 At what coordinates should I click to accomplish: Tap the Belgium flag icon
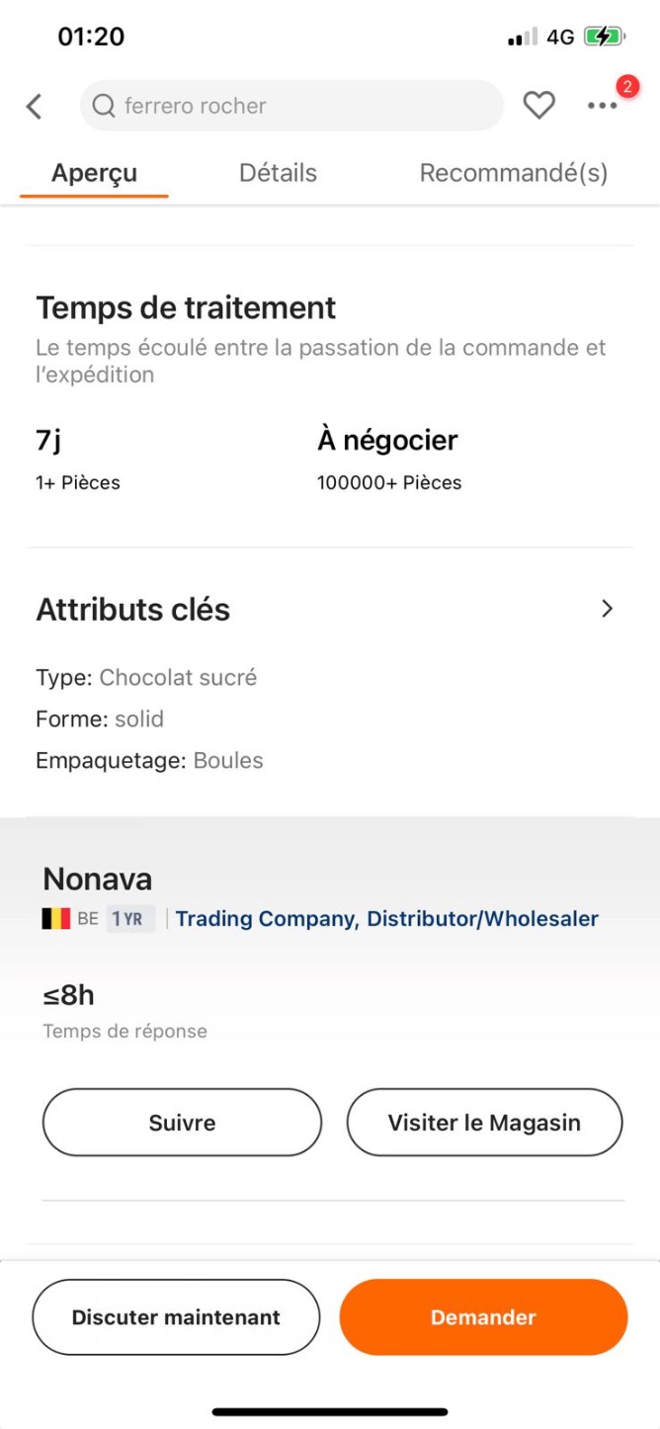coord(55,919)
